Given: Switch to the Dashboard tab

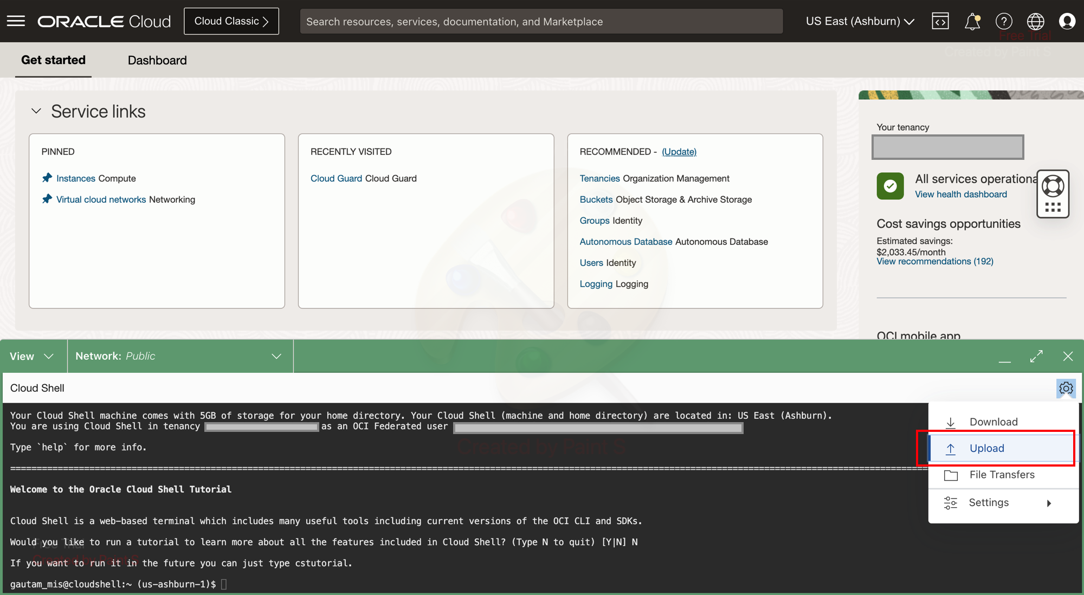Looking at the screenshot, I should pyautogui.click(x=157, y=60).
